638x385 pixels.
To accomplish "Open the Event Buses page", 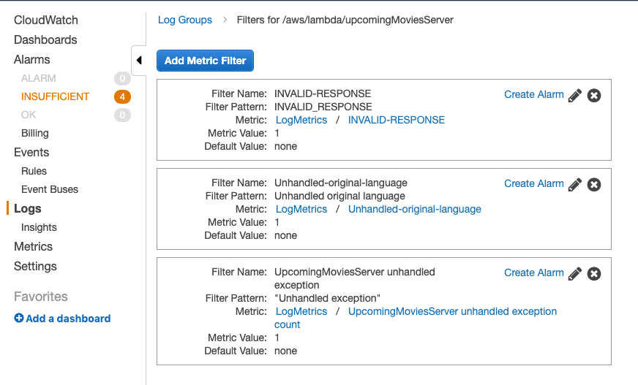I will 50,189.
